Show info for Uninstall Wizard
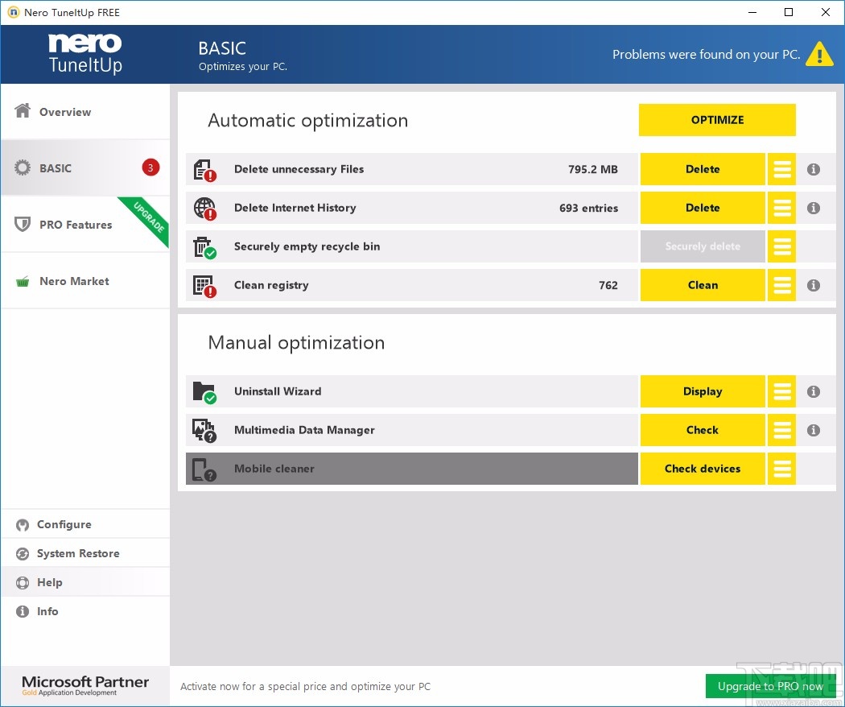This screenshot has height=707, width=845. pyautogui.click(x=813, y=391)
